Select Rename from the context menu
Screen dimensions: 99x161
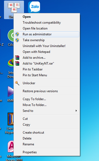click(47, 144)
